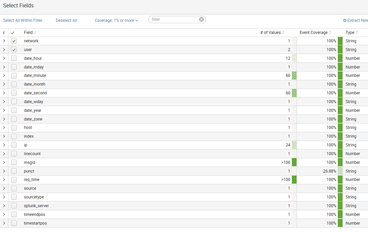Sort by the Type column header
This screenshot has width=368, height=232.
(352, 33)
